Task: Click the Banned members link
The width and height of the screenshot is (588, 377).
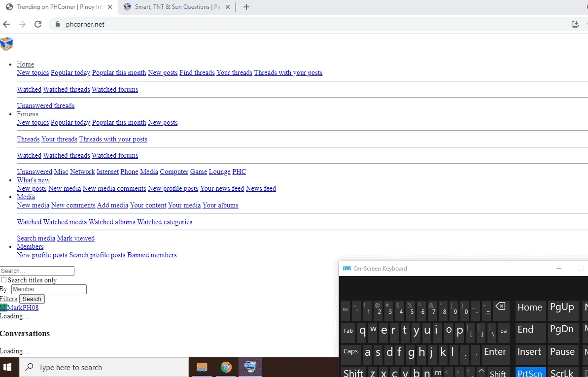Action: pos(152,255)
